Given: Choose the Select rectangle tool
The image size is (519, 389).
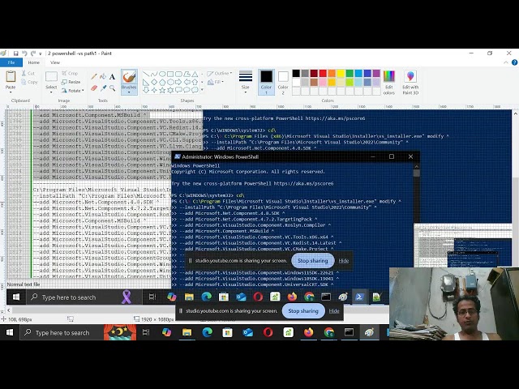Looking at the screenshot, I should click(x=51, y=77).
